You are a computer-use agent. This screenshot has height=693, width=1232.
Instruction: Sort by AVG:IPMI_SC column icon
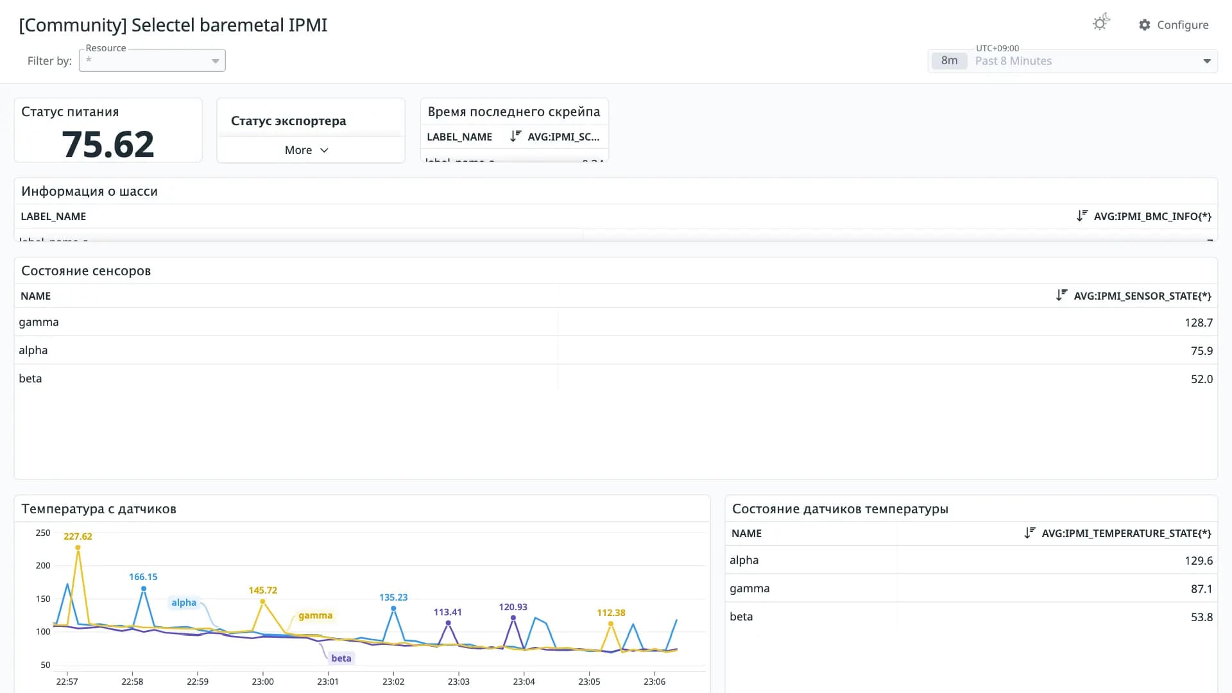pos(515,136)
